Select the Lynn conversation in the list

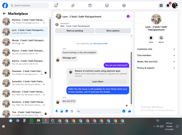(24, 32)
